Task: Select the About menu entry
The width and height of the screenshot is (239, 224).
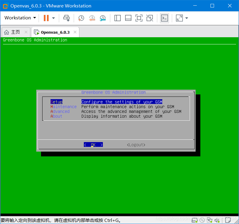Action: (x=56, y=116)
